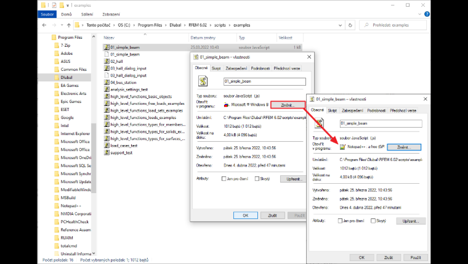Refresh the examples folder view
468x264 pixels.
[350, 25]
